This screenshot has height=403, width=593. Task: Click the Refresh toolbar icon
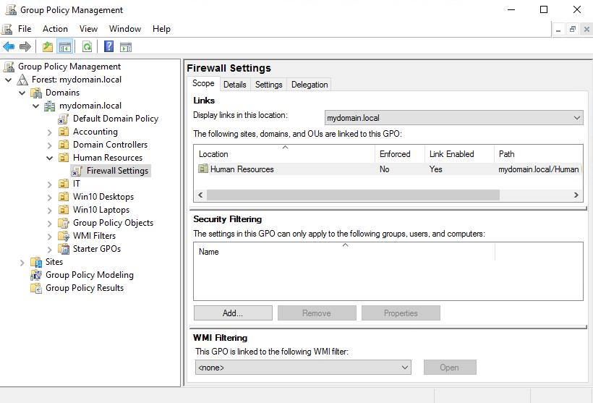[x=87, y=47]
